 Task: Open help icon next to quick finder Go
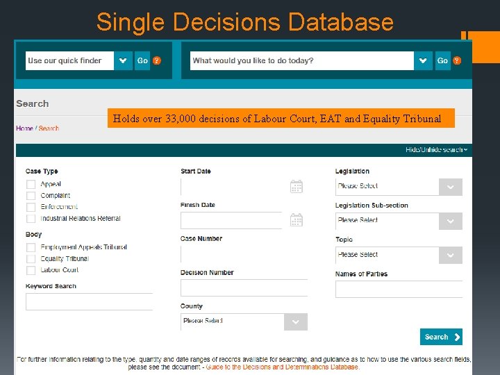tap(156, 60)
